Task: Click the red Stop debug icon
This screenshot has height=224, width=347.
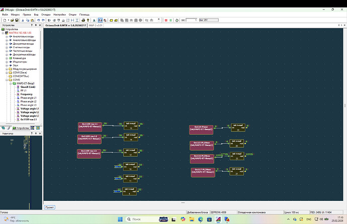Action: (165, 20)
